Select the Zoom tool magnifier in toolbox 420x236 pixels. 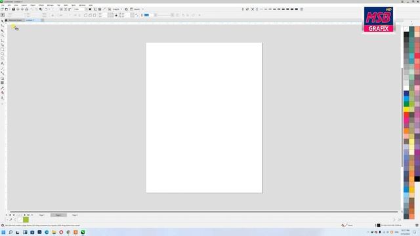(x=3, y=35)
